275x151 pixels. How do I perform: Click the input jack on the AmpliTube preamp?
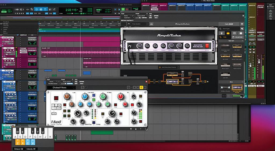click(130, 46)
